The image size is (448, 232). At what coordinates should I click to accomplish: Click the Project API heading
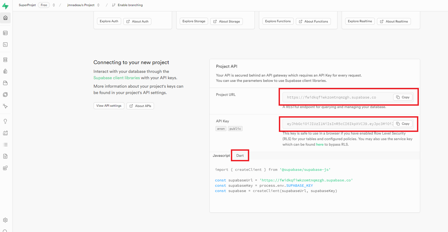tap(227, 66)
